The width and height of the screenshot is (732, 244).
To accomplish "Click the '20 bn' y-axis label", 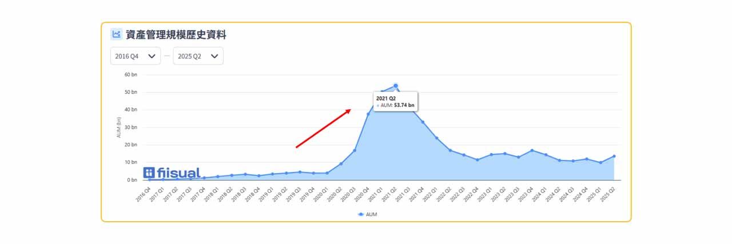I will tap(131, 145).
